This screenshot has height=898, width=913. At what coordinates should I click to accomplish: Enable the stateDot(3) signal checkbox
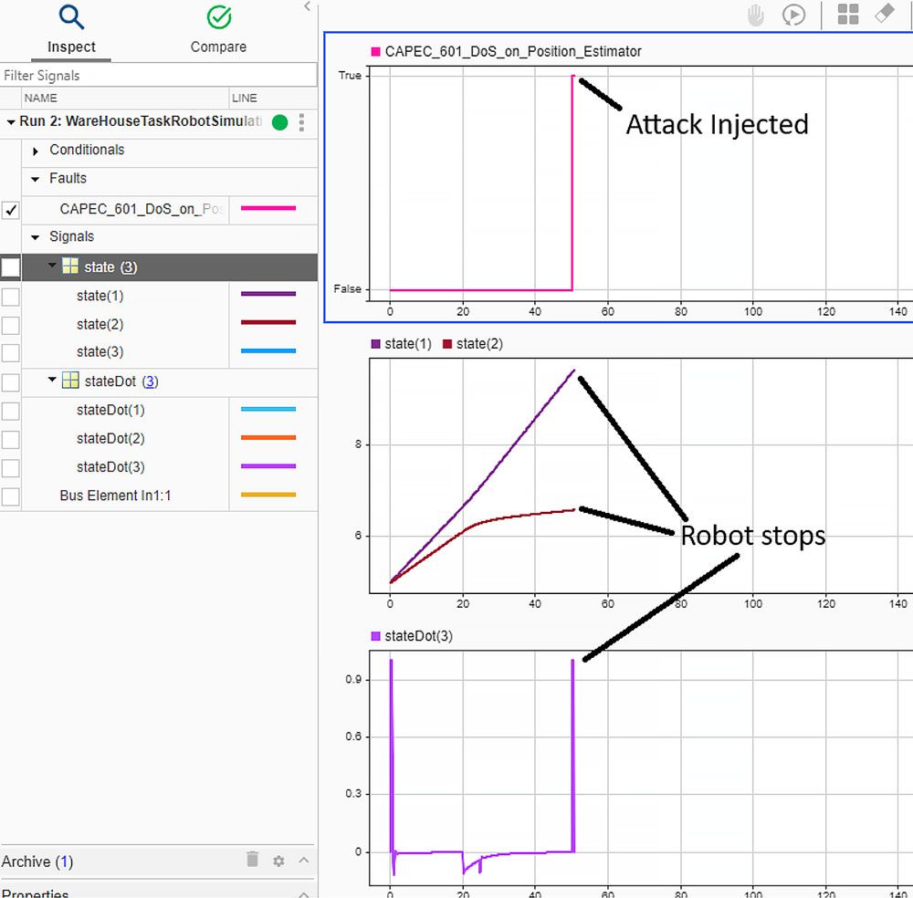pyautogui.click(x=11, y=468)
